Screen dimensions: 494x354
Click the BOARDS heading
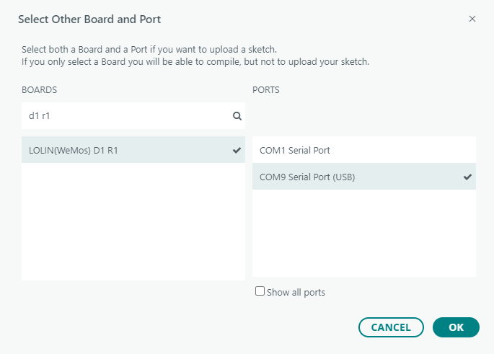(40, 90)
